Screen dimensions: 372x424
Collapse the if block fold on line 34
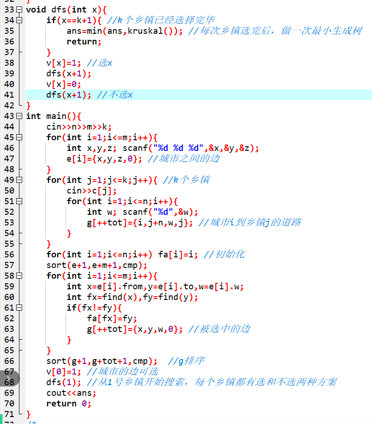click(18, 20)
